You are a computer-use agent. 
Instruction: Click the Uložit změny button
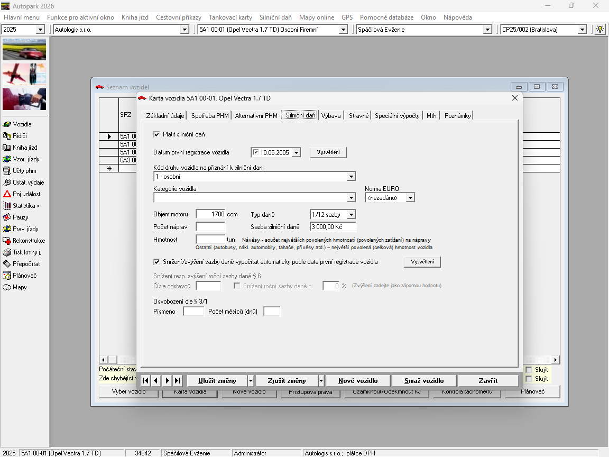[x=217, y=381]
